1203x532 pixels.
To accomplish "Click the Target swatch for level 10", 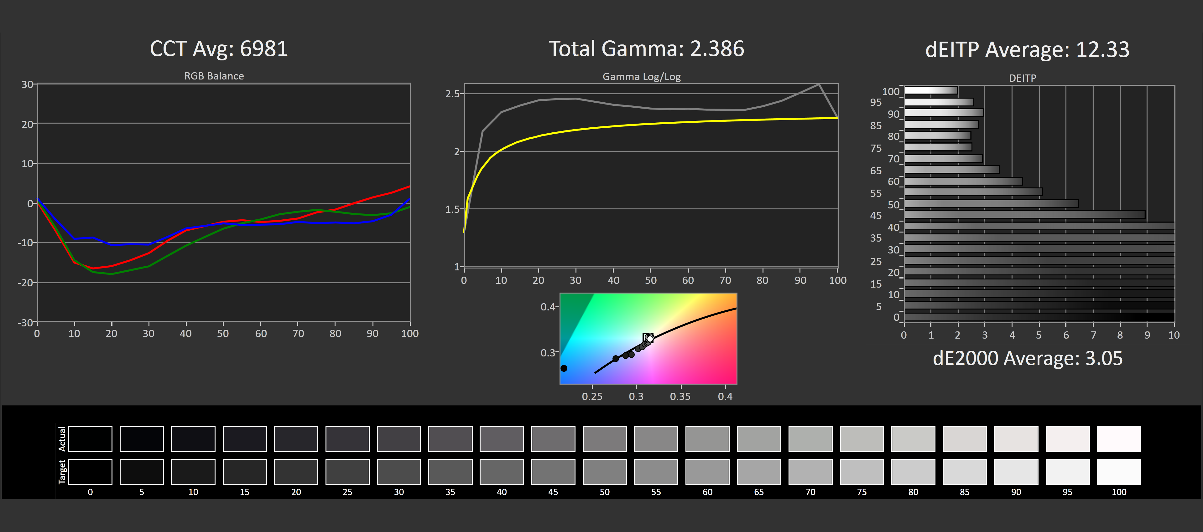I will [x=193, y=472].
